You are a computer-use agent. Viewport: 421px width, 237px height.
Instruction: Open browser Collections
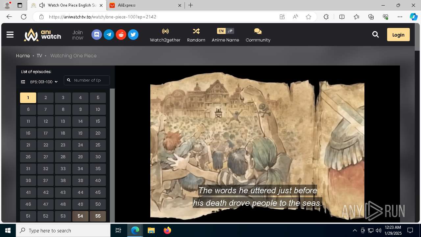[x=371, y=17]
